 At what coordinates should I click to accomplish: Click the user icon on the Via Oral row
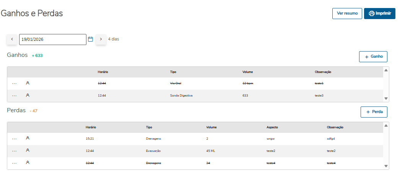(x=28, y=83)
